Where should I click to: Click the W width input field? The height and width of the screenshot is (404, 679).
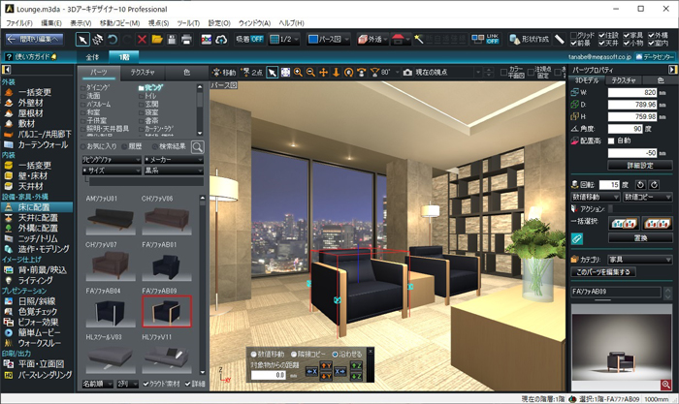627,92
